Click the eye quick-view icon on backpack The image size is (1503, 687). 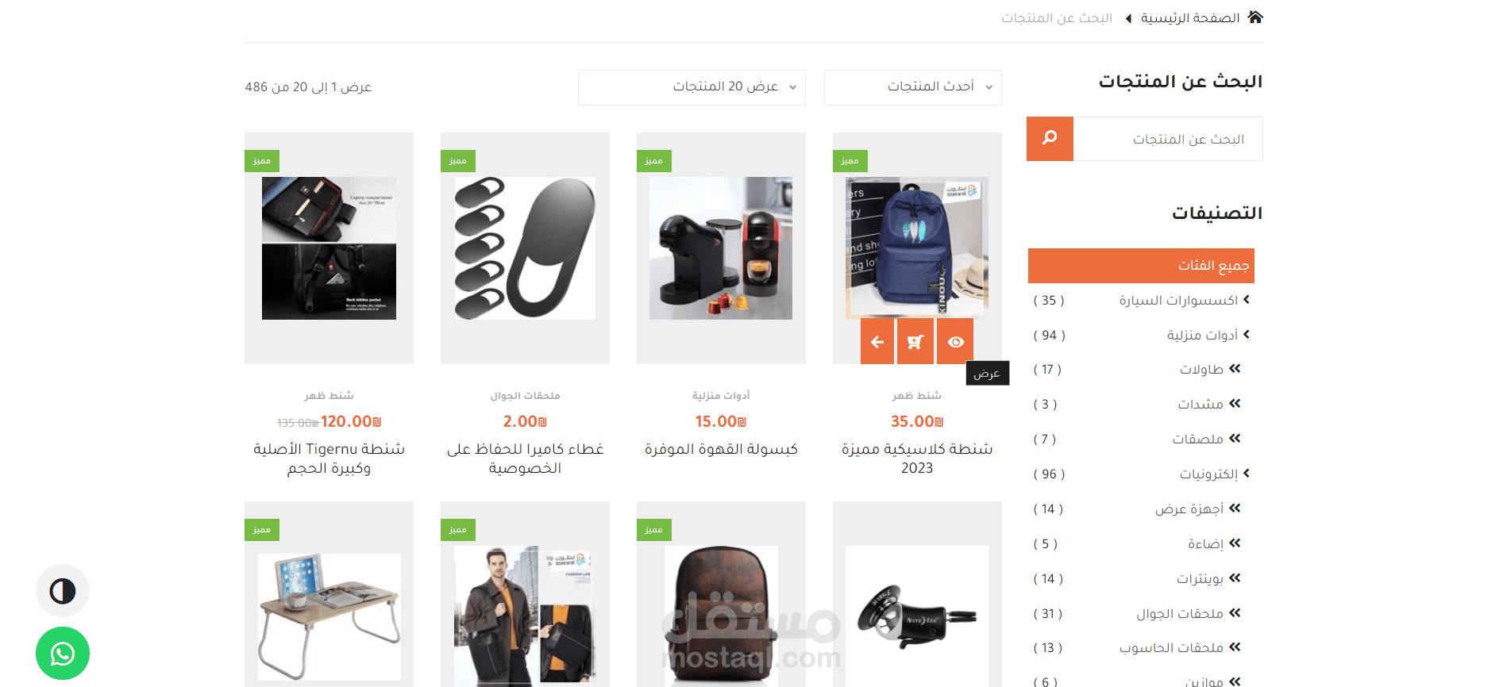(x=955, y=342)
